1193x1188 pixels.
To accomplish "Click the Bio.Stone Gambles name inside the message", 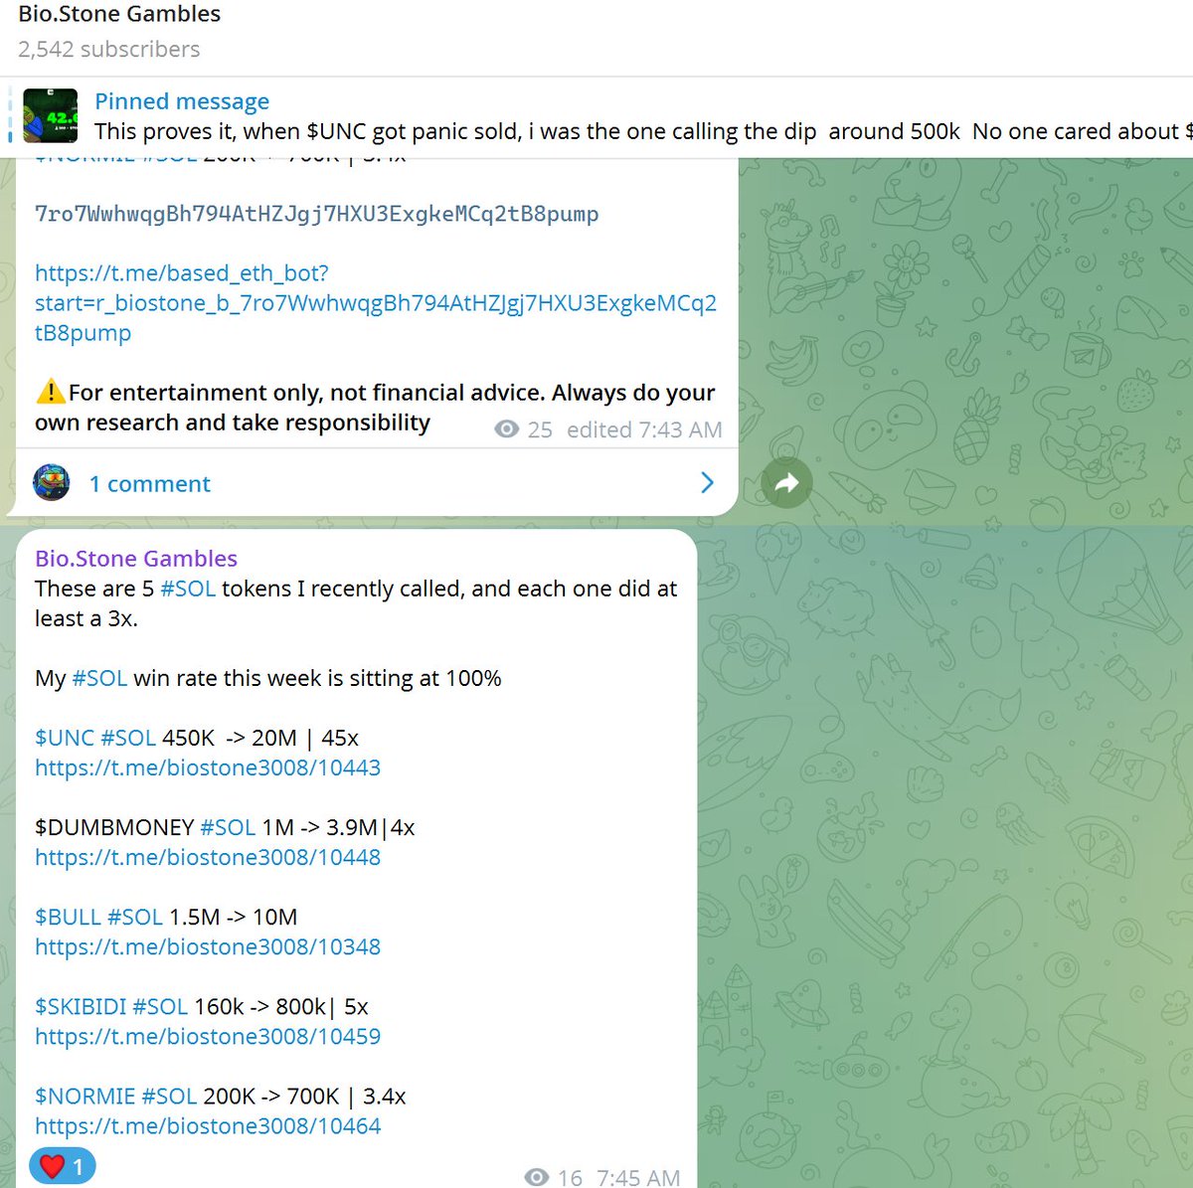I will (x=135, y=558).
